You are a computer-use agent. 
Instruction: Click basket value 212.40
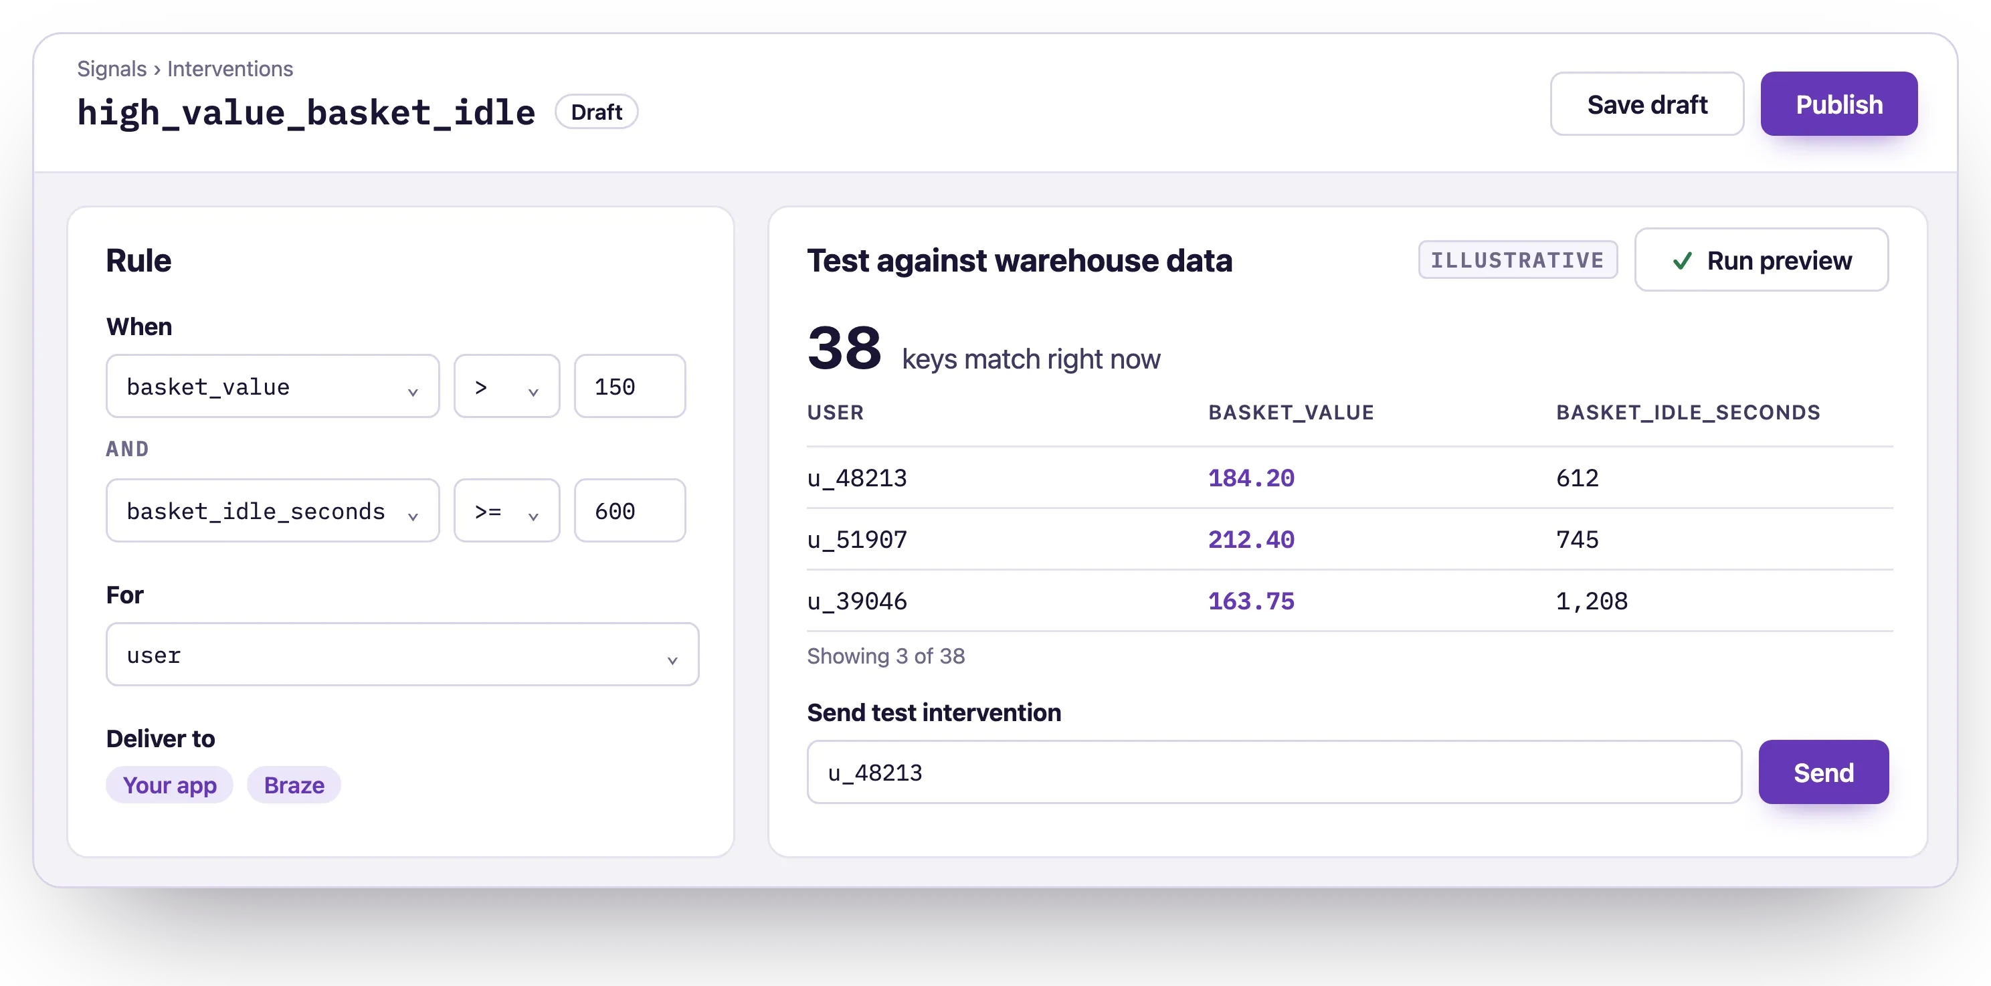tap(1251, 539)
